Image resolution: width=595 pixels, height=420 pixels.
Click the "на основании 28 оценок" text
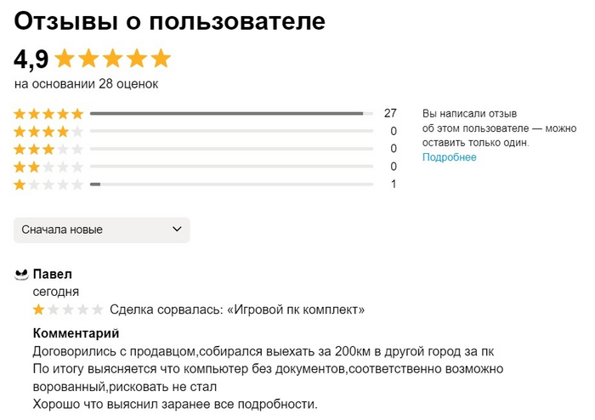coord(87,84)
